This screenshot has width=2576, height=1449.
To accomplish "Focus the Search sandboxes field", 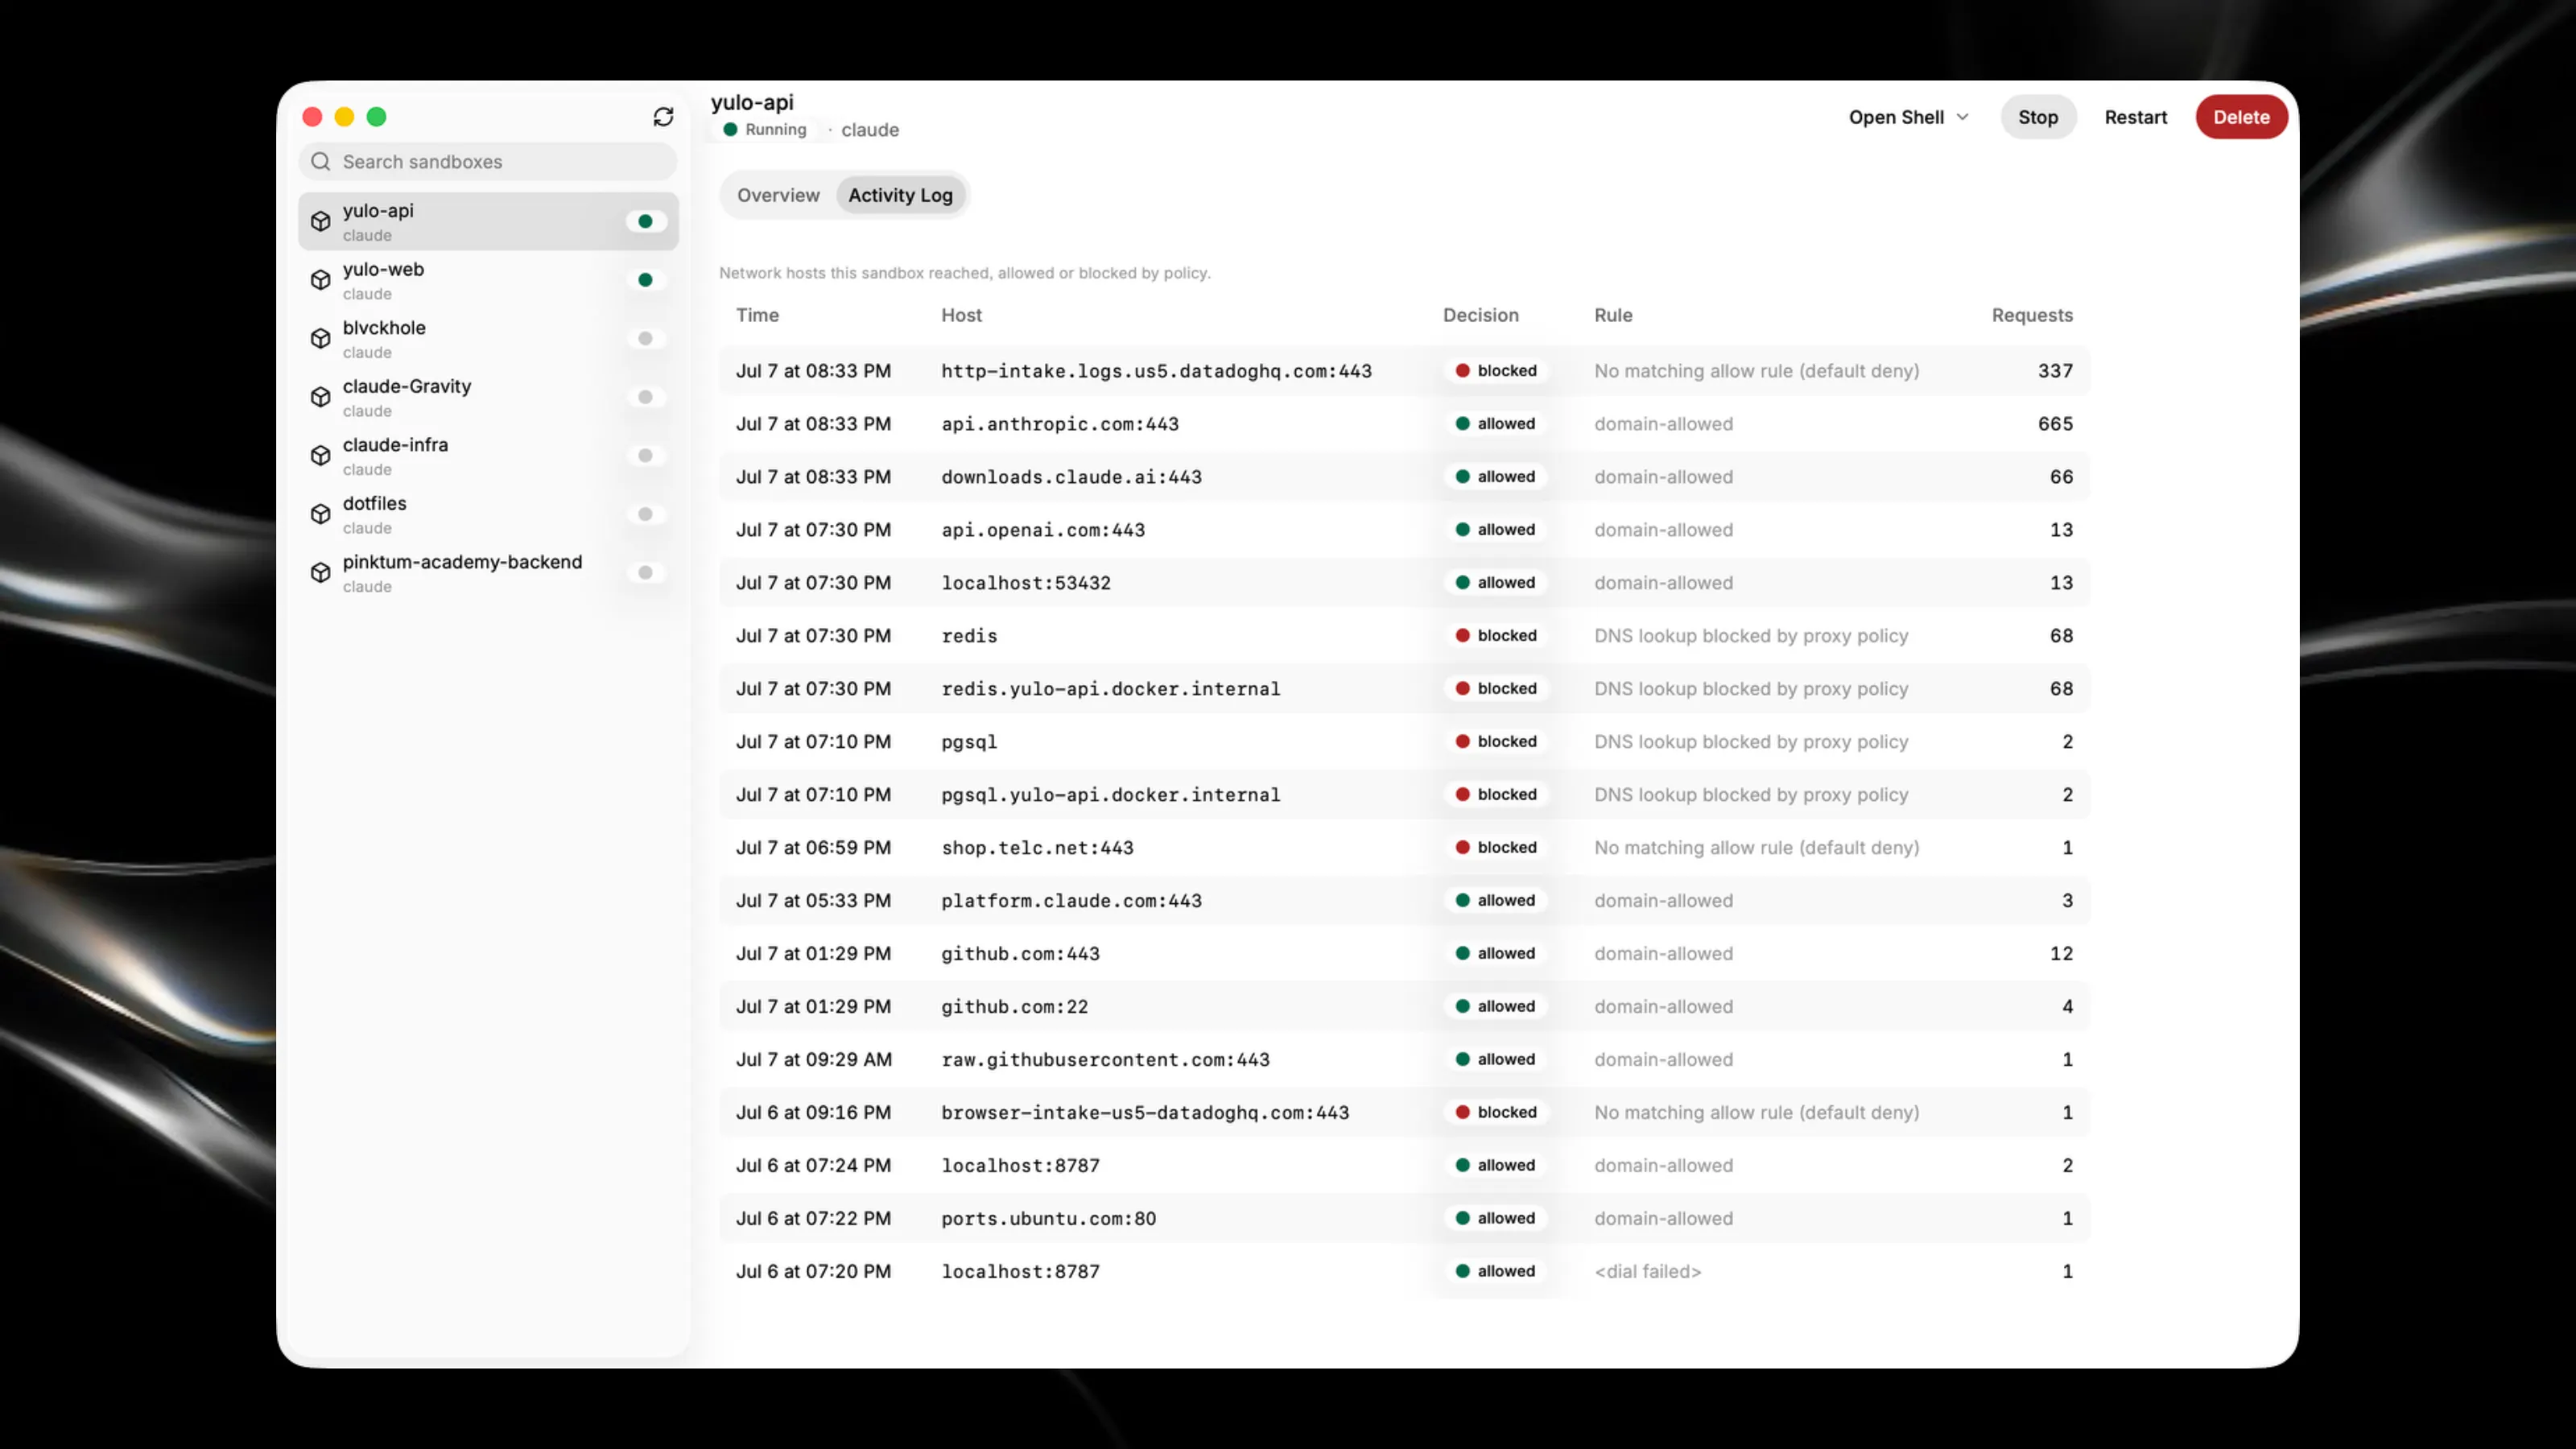I will coord(488,162).
